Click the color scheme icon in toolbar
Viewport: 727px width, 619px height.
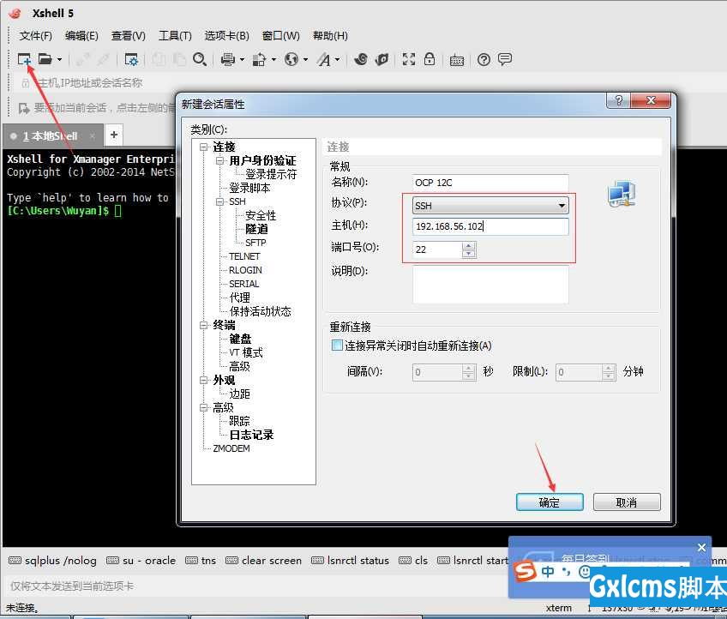(259, 59)
